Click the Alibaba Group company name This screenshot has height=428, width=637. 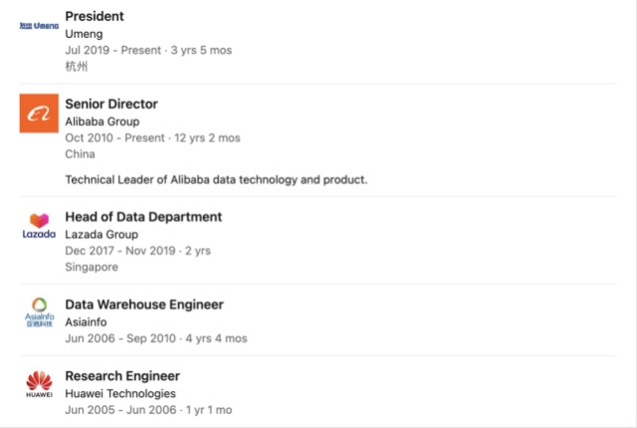(x=103, y=121)
